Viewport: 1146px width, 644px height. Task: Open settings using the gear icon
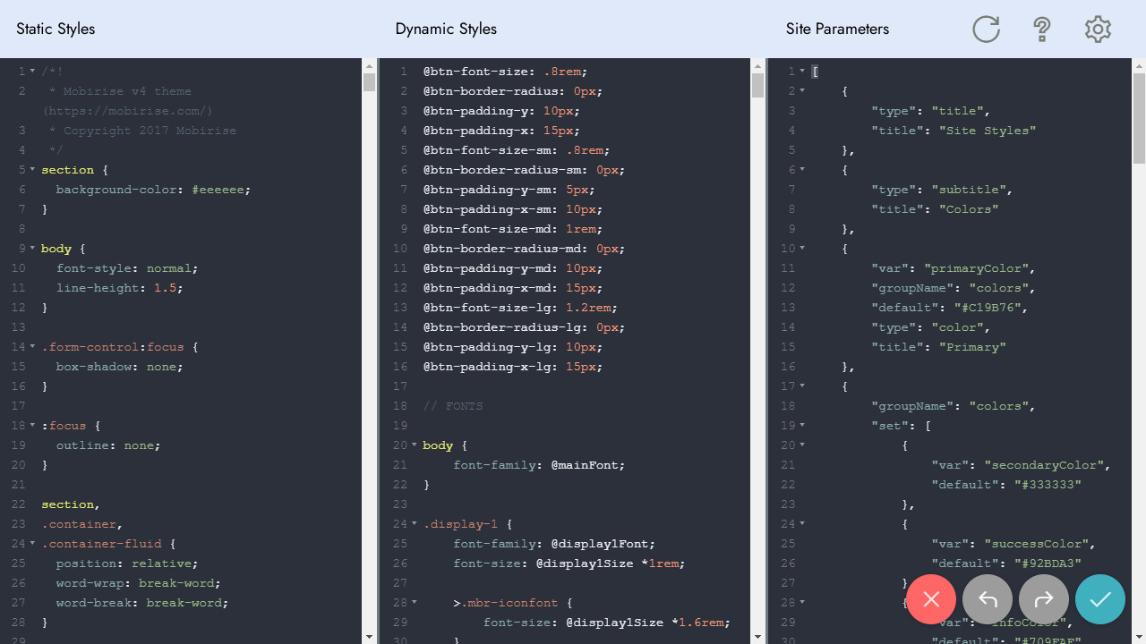click(1097, 29)
